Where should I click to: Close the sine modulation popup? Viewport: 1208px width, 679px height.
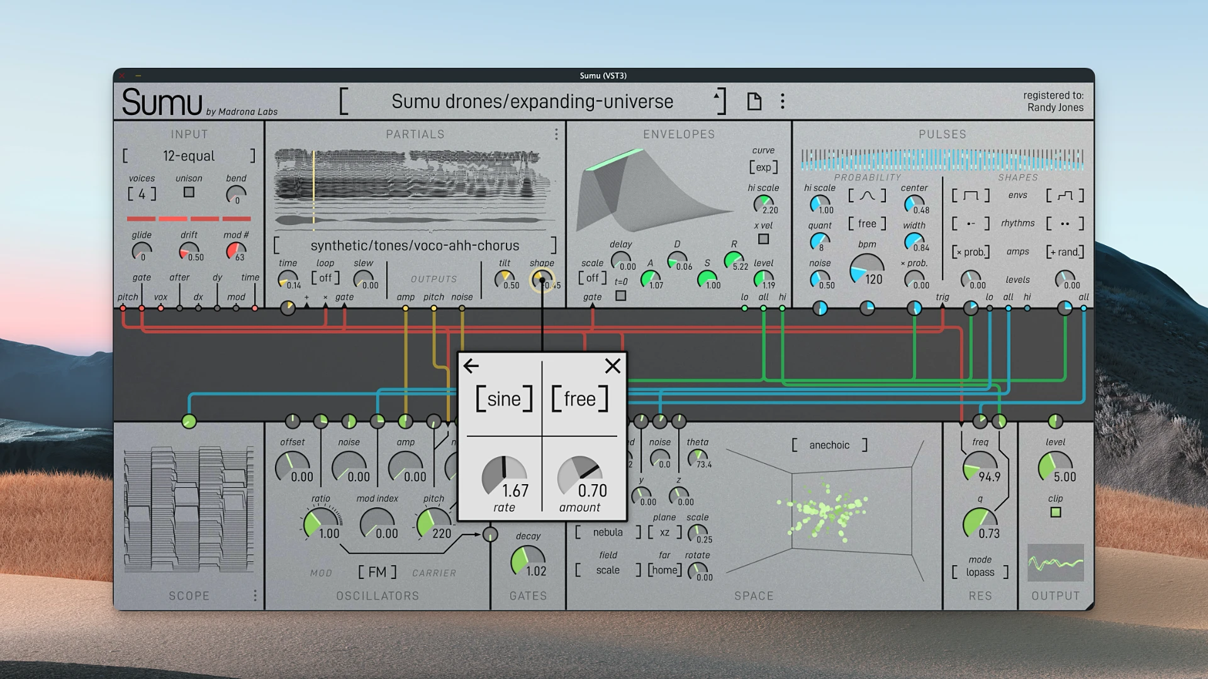tap(612, 366)
